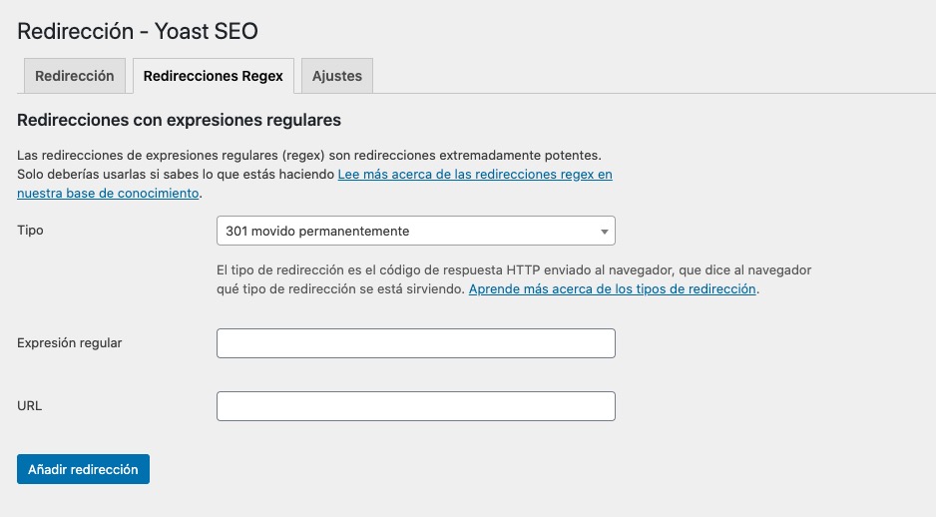
Task: Follow 'Aprende más acerca de los tipos de redirección' link
Action: [613, 288]
